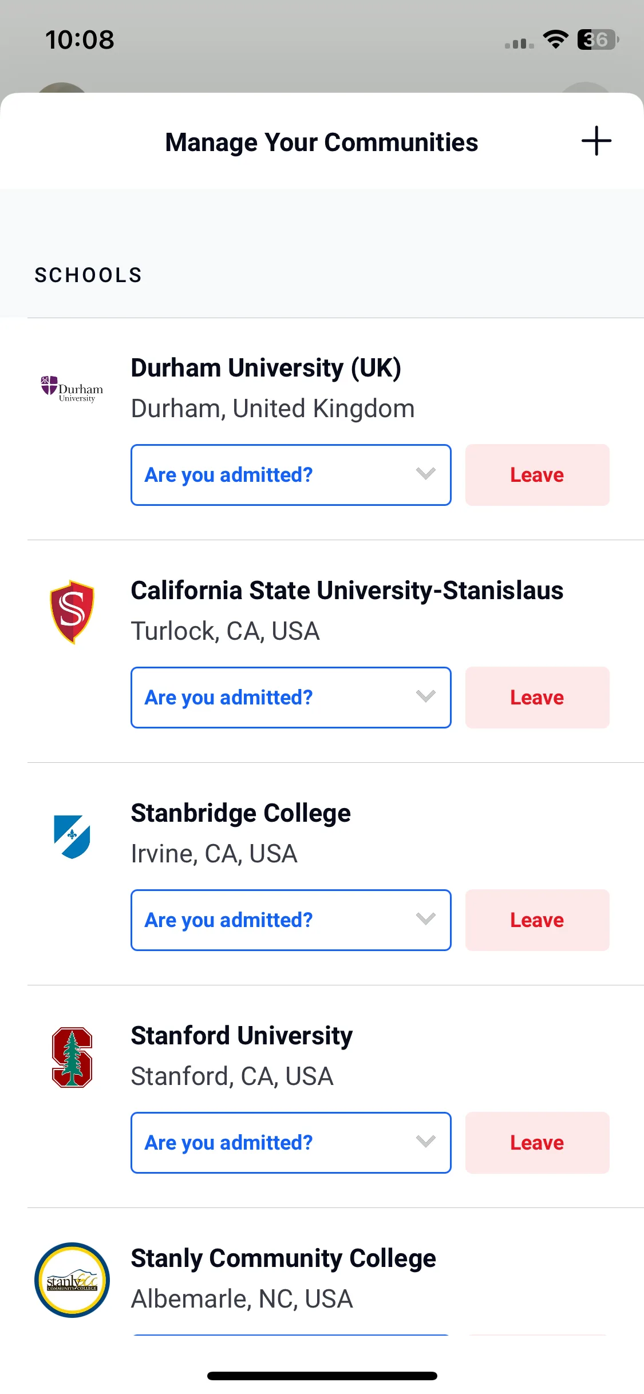Screen dimensions: 644x1394
Task: Select the Stanford University title
Action: click(x=242, y=1036)
